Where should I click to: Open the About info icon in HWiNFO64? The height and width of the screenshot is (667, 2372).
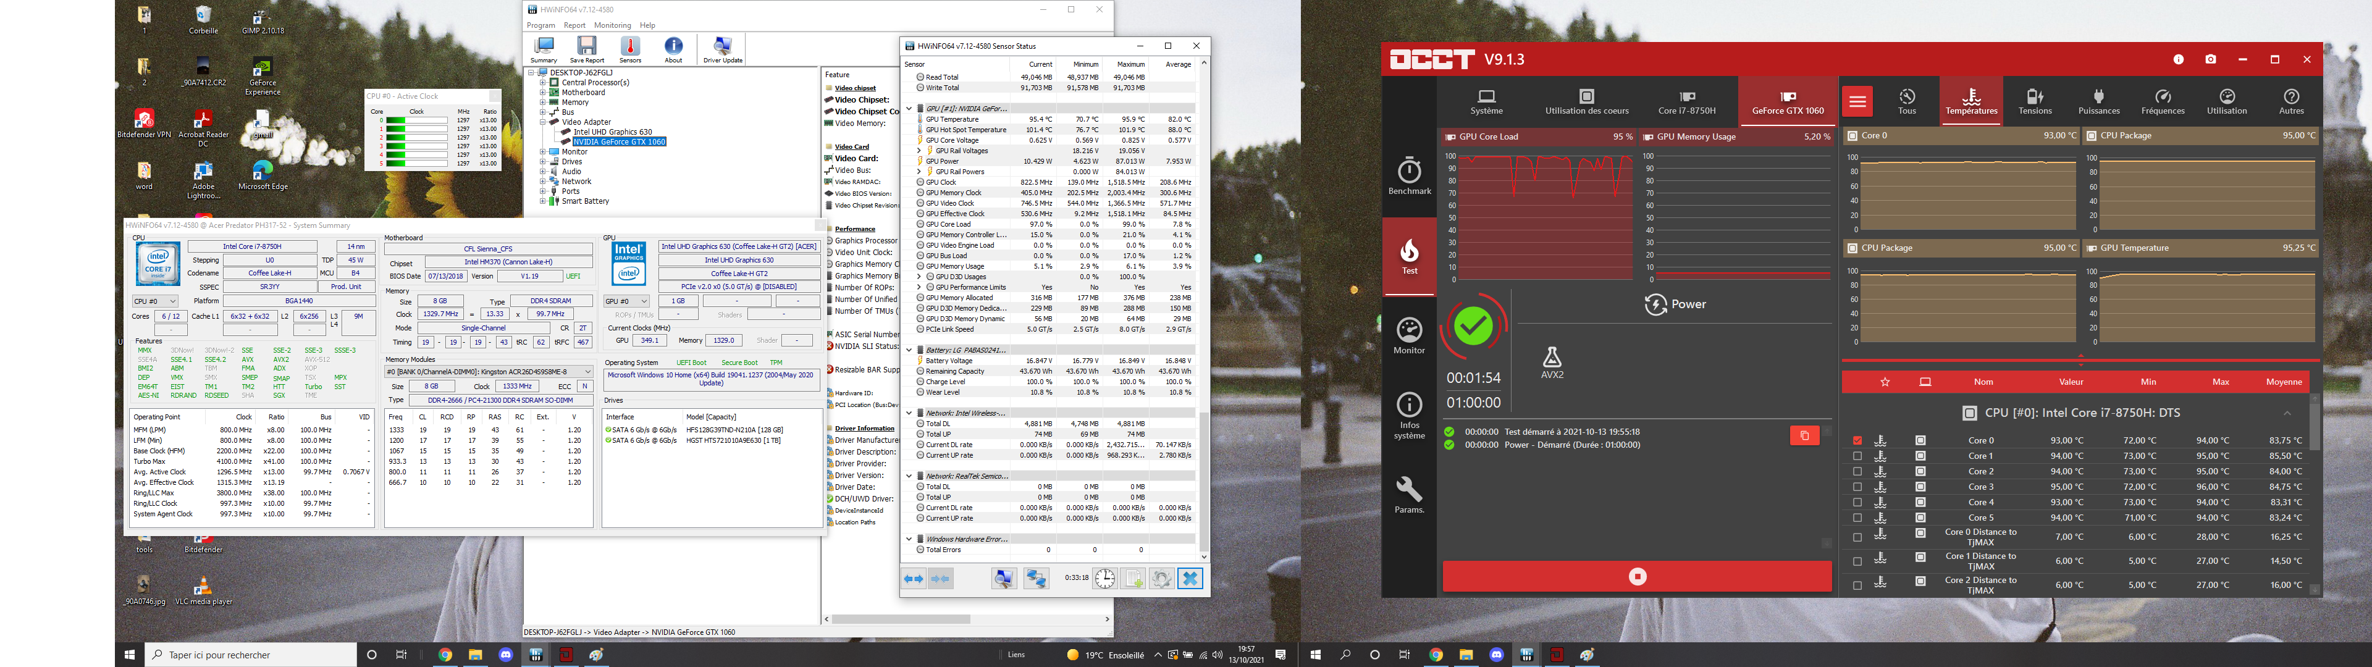coord(674,50)
